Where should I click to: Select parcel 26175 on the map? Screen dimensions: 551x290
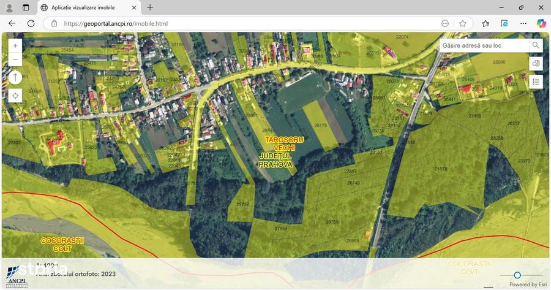[320, 125]
